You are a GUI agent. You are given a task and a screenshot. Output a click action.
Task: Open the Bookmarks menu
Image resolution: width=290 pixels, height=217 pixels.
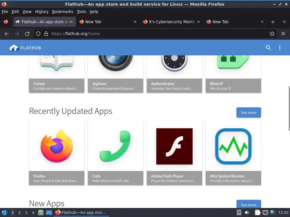63,12
